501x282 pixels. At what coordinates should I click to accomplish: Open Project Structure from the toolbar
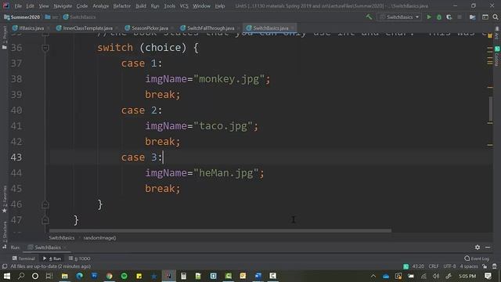tap(473, 17)
